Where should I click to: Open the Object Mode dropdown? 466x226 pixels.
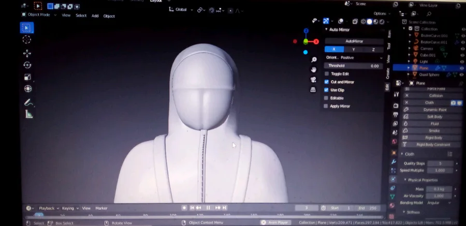click(x=39, y=14)
